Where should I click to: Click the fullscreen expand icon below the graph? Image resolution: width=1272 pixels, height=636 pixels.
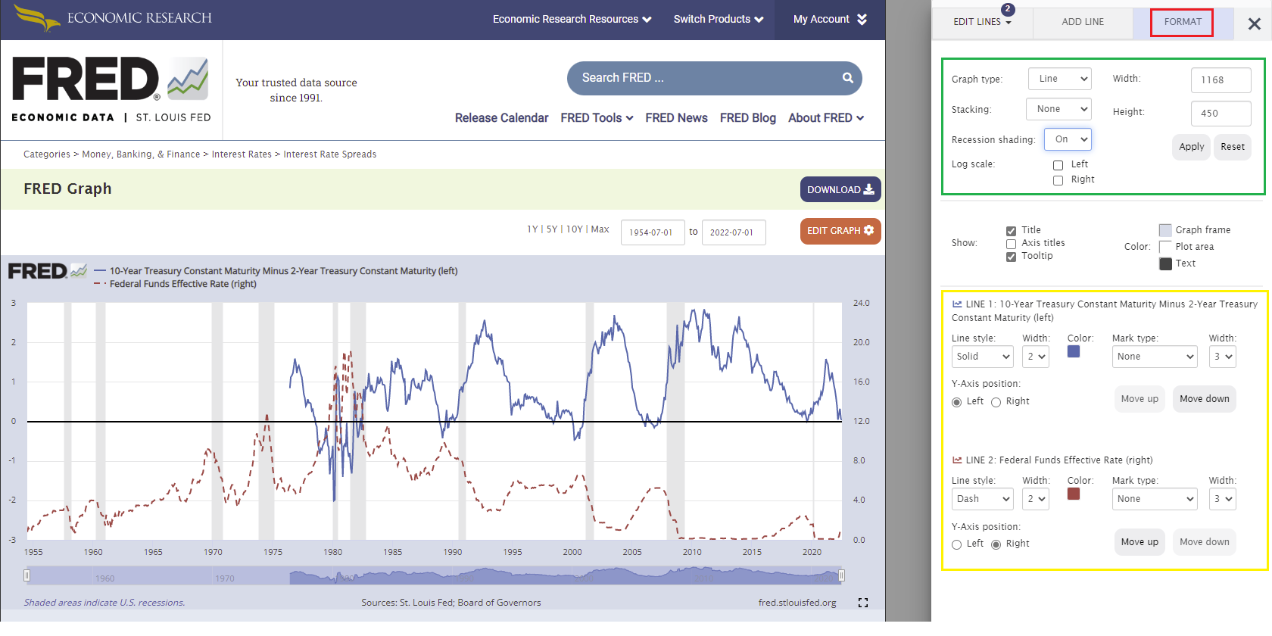click(863, 603)
